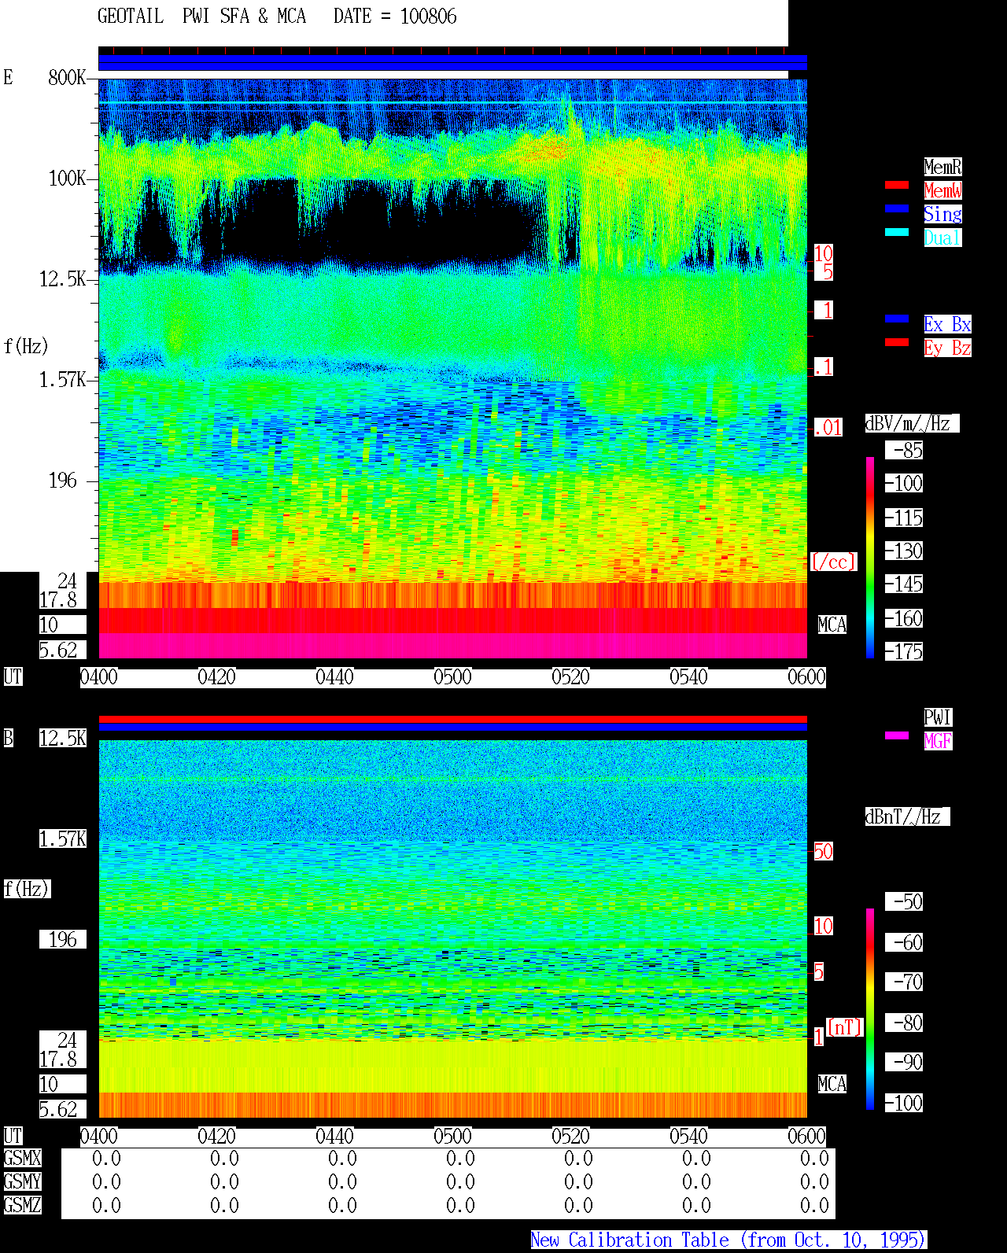
Task: Click the dBV/m/√Hz color scale bar
Action: [870, 557]
